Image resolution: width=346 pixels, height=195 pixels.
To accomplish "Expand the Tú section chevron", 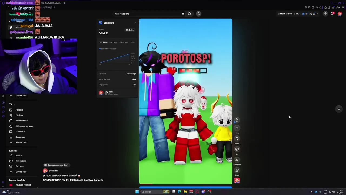I will click(14, 104).
